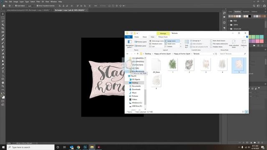Image resolution: width=267 pixels, height=150 pixels.
Task: Open the three-dots more options in options bar
Action: pyautogui.click(x=96, y=6)
